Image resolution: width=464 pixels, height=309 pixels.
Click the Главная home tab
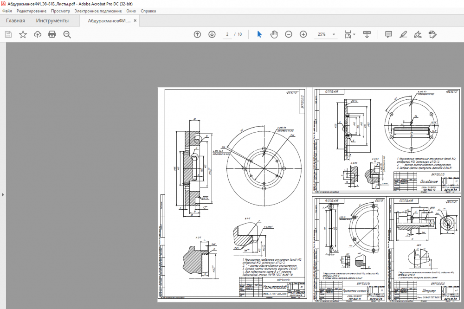tap(15, 21)
